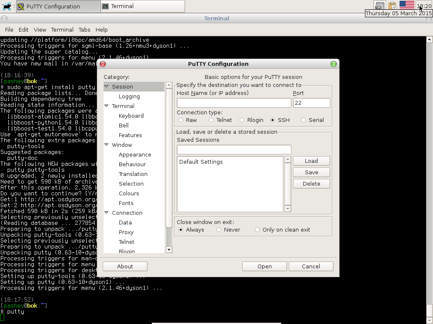Select Appearance in the category tree

tap(135, 154)
